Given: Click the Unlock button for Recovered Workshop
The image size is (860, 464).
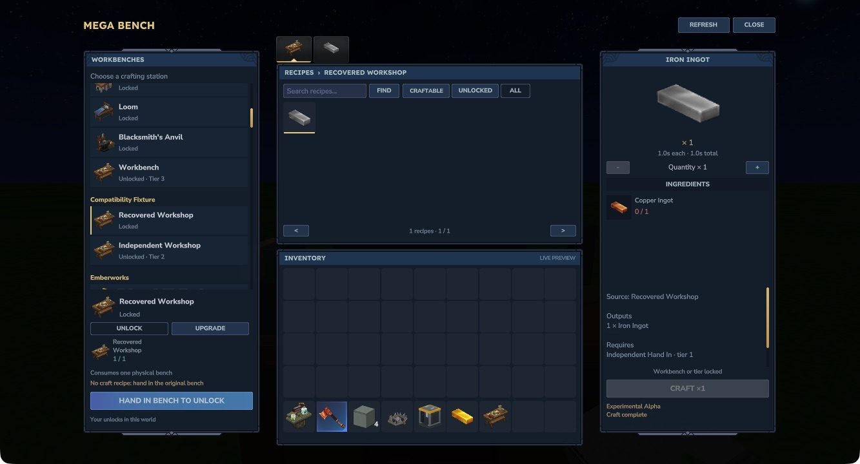Looking at the screenshot, I should (x=129, y=329).
